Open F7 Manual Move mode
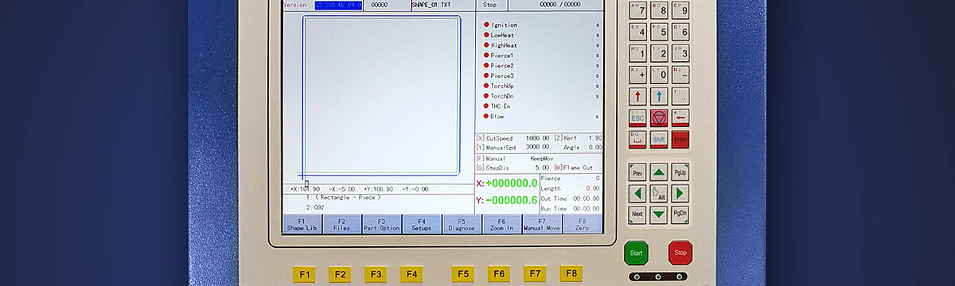The image size is (955, 286). coord(542,224)
